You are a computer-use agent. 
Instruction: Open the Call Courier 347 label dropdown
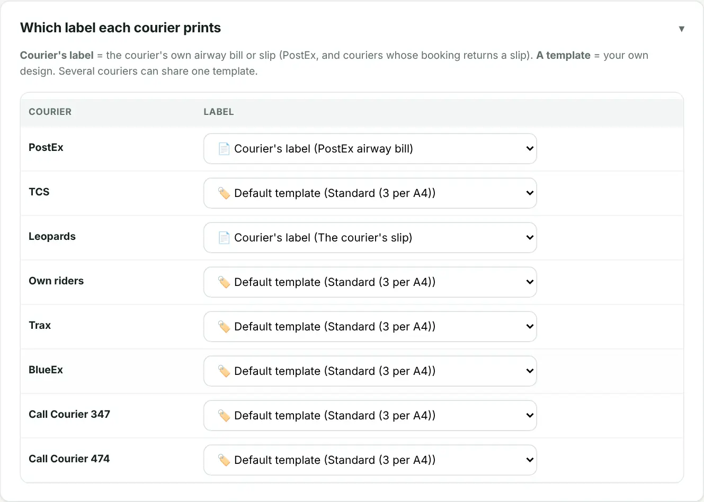(x=370, y=416)
